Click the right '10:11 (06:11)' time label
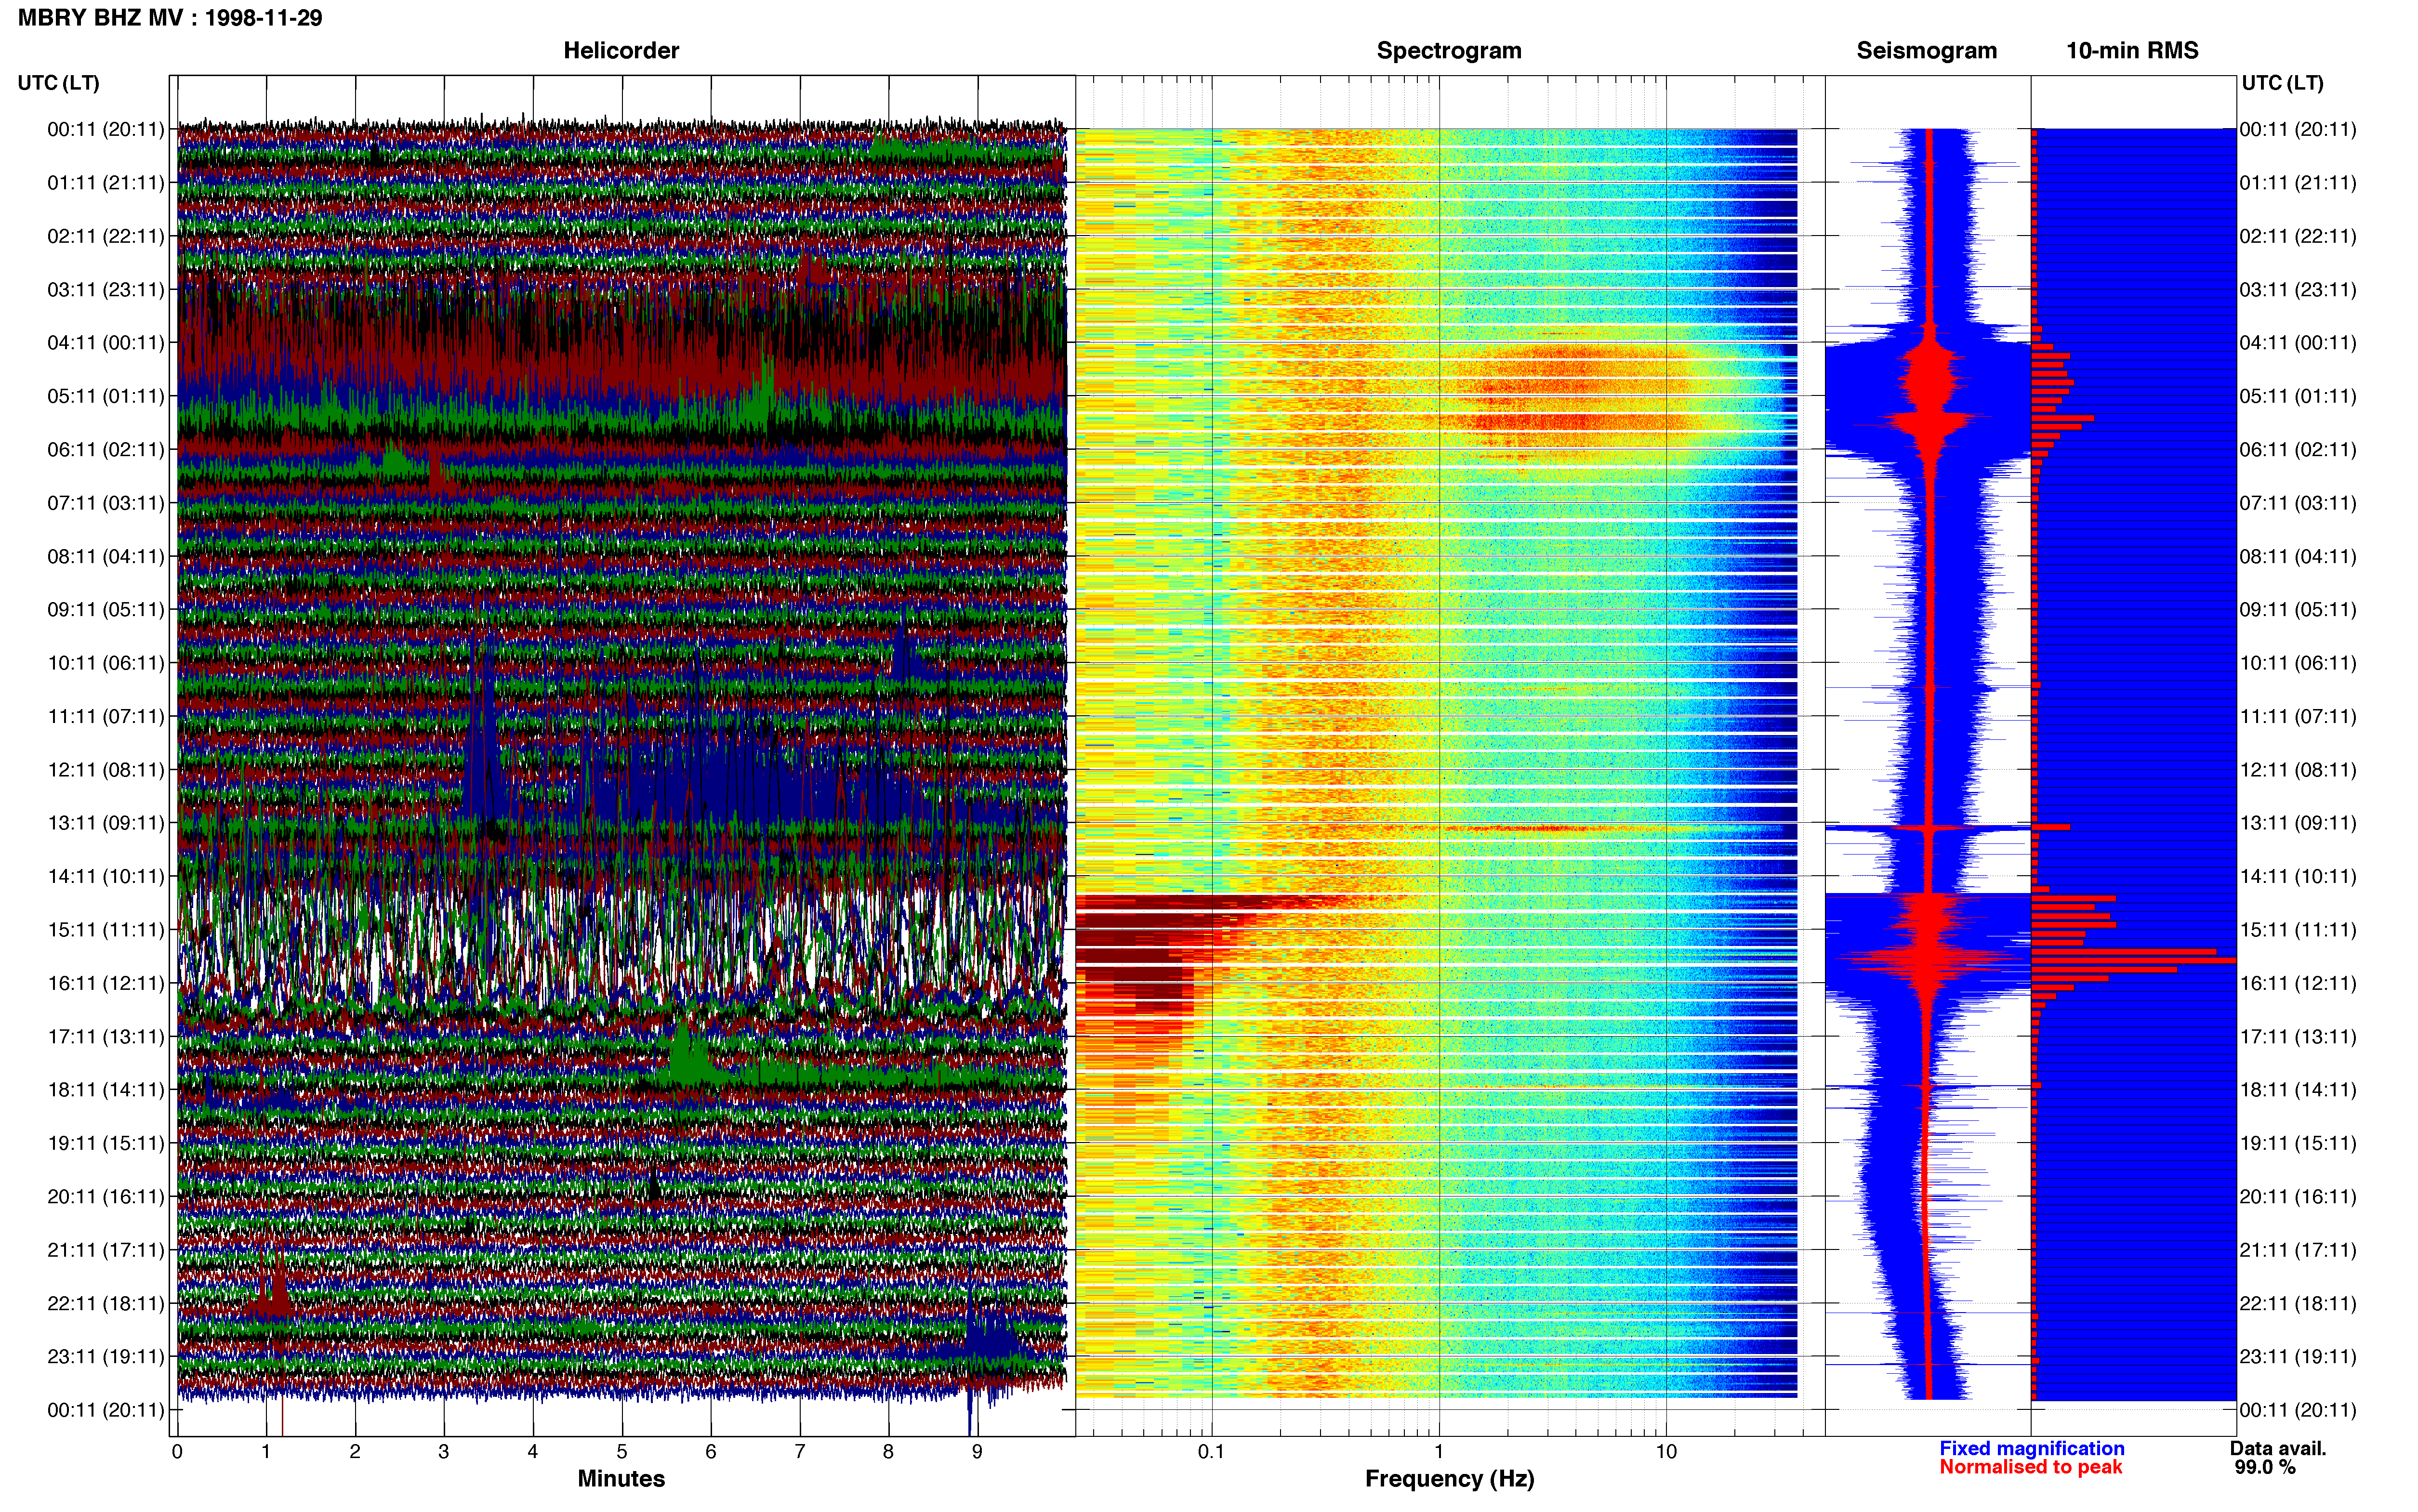2418x1512 pixels. (2298, 663)
